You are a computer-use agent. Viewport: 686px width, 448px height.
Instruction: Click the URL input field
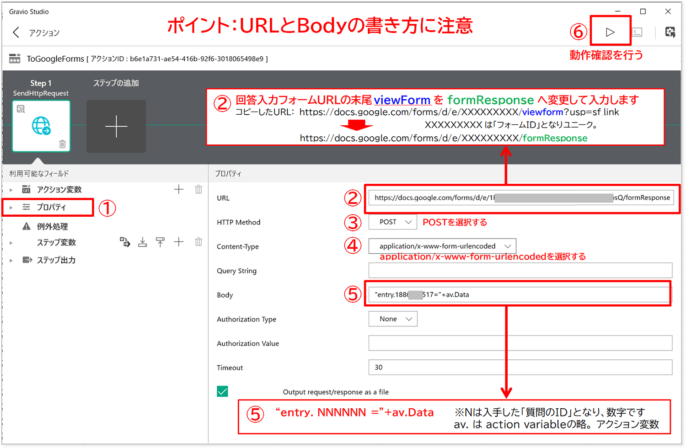[521, 197]
